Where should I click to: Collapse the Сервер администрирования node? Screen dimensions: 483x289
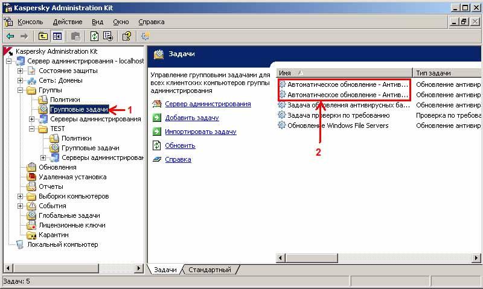[x=9, y=62]
